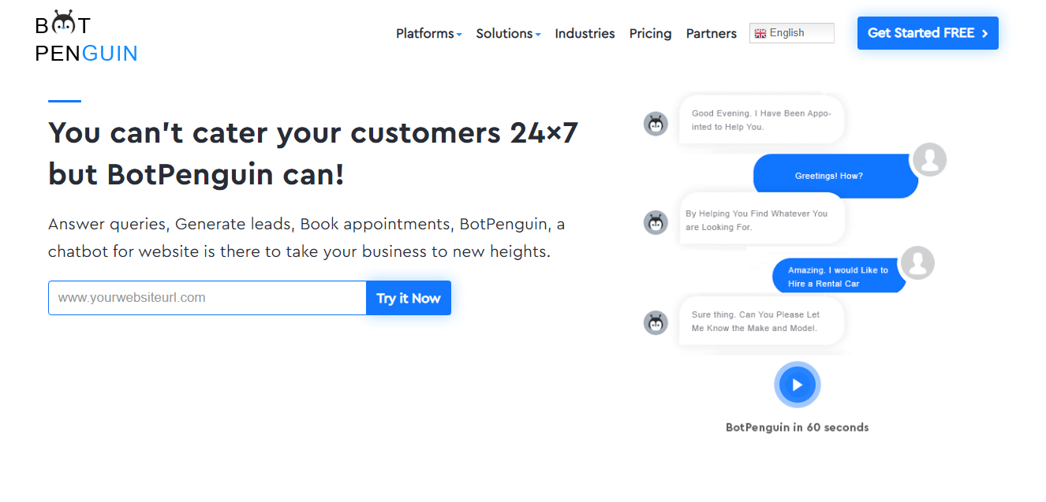Play the BotPenguin in 60 seconds video
This screenshot has width=1046, height=502.
pyautogui.click(x=797, y=385)
